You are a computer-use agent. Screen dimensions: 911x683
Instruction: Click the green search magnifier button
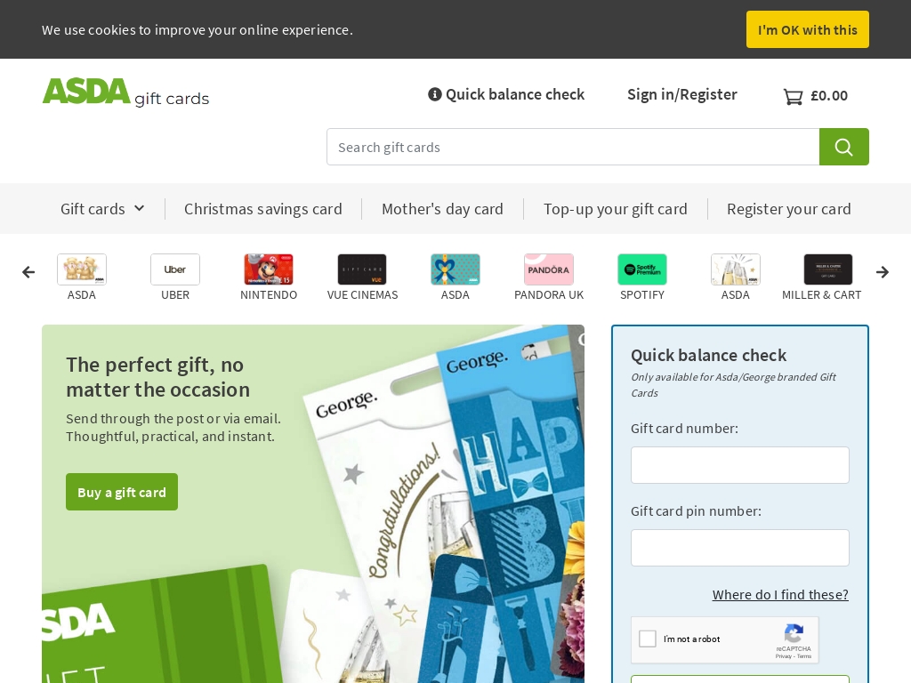843,147
